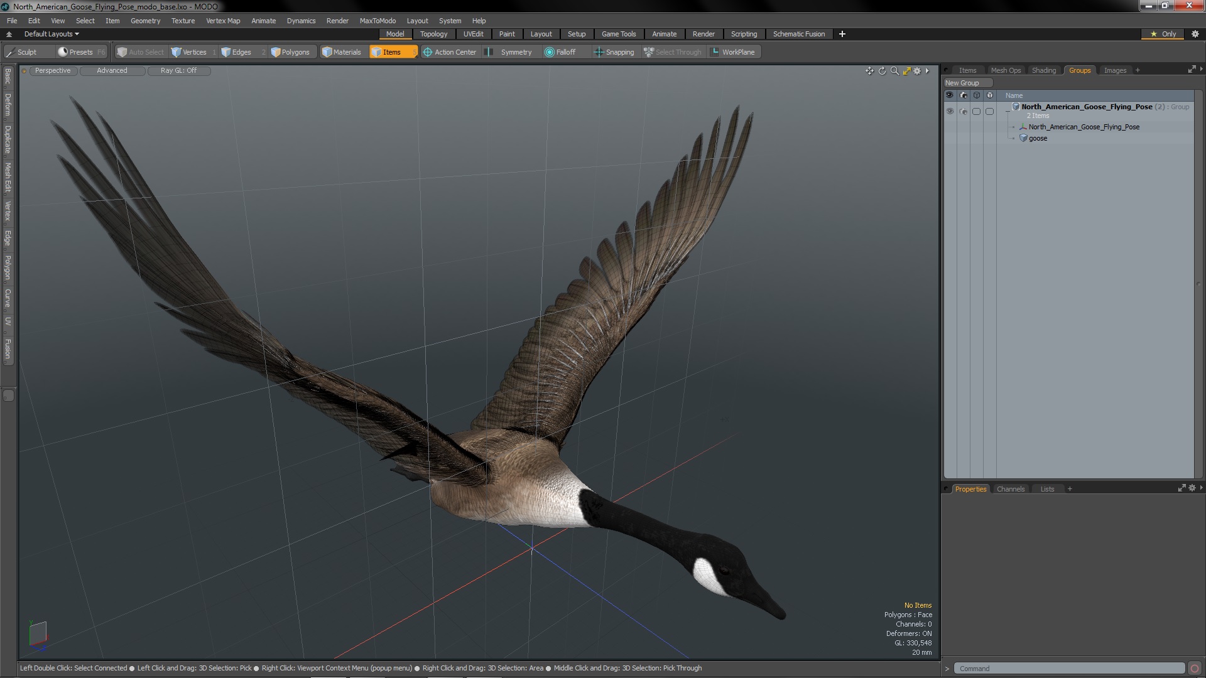The height and width of the screenshot is (678, 1206).
Task: Open the Basic vertical tool tab
Action: (x=8, y=77)
